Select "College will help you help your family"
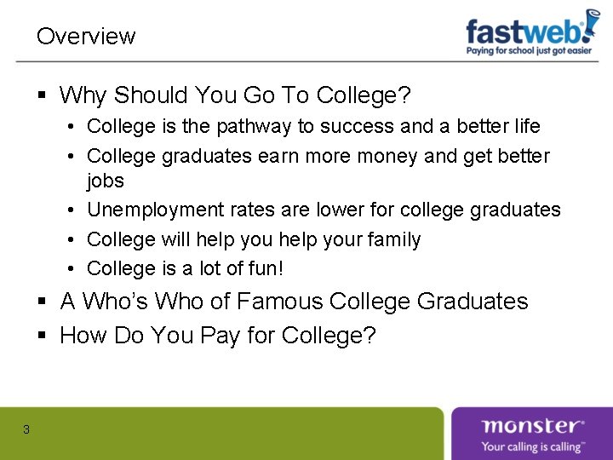 click(254, 239)
